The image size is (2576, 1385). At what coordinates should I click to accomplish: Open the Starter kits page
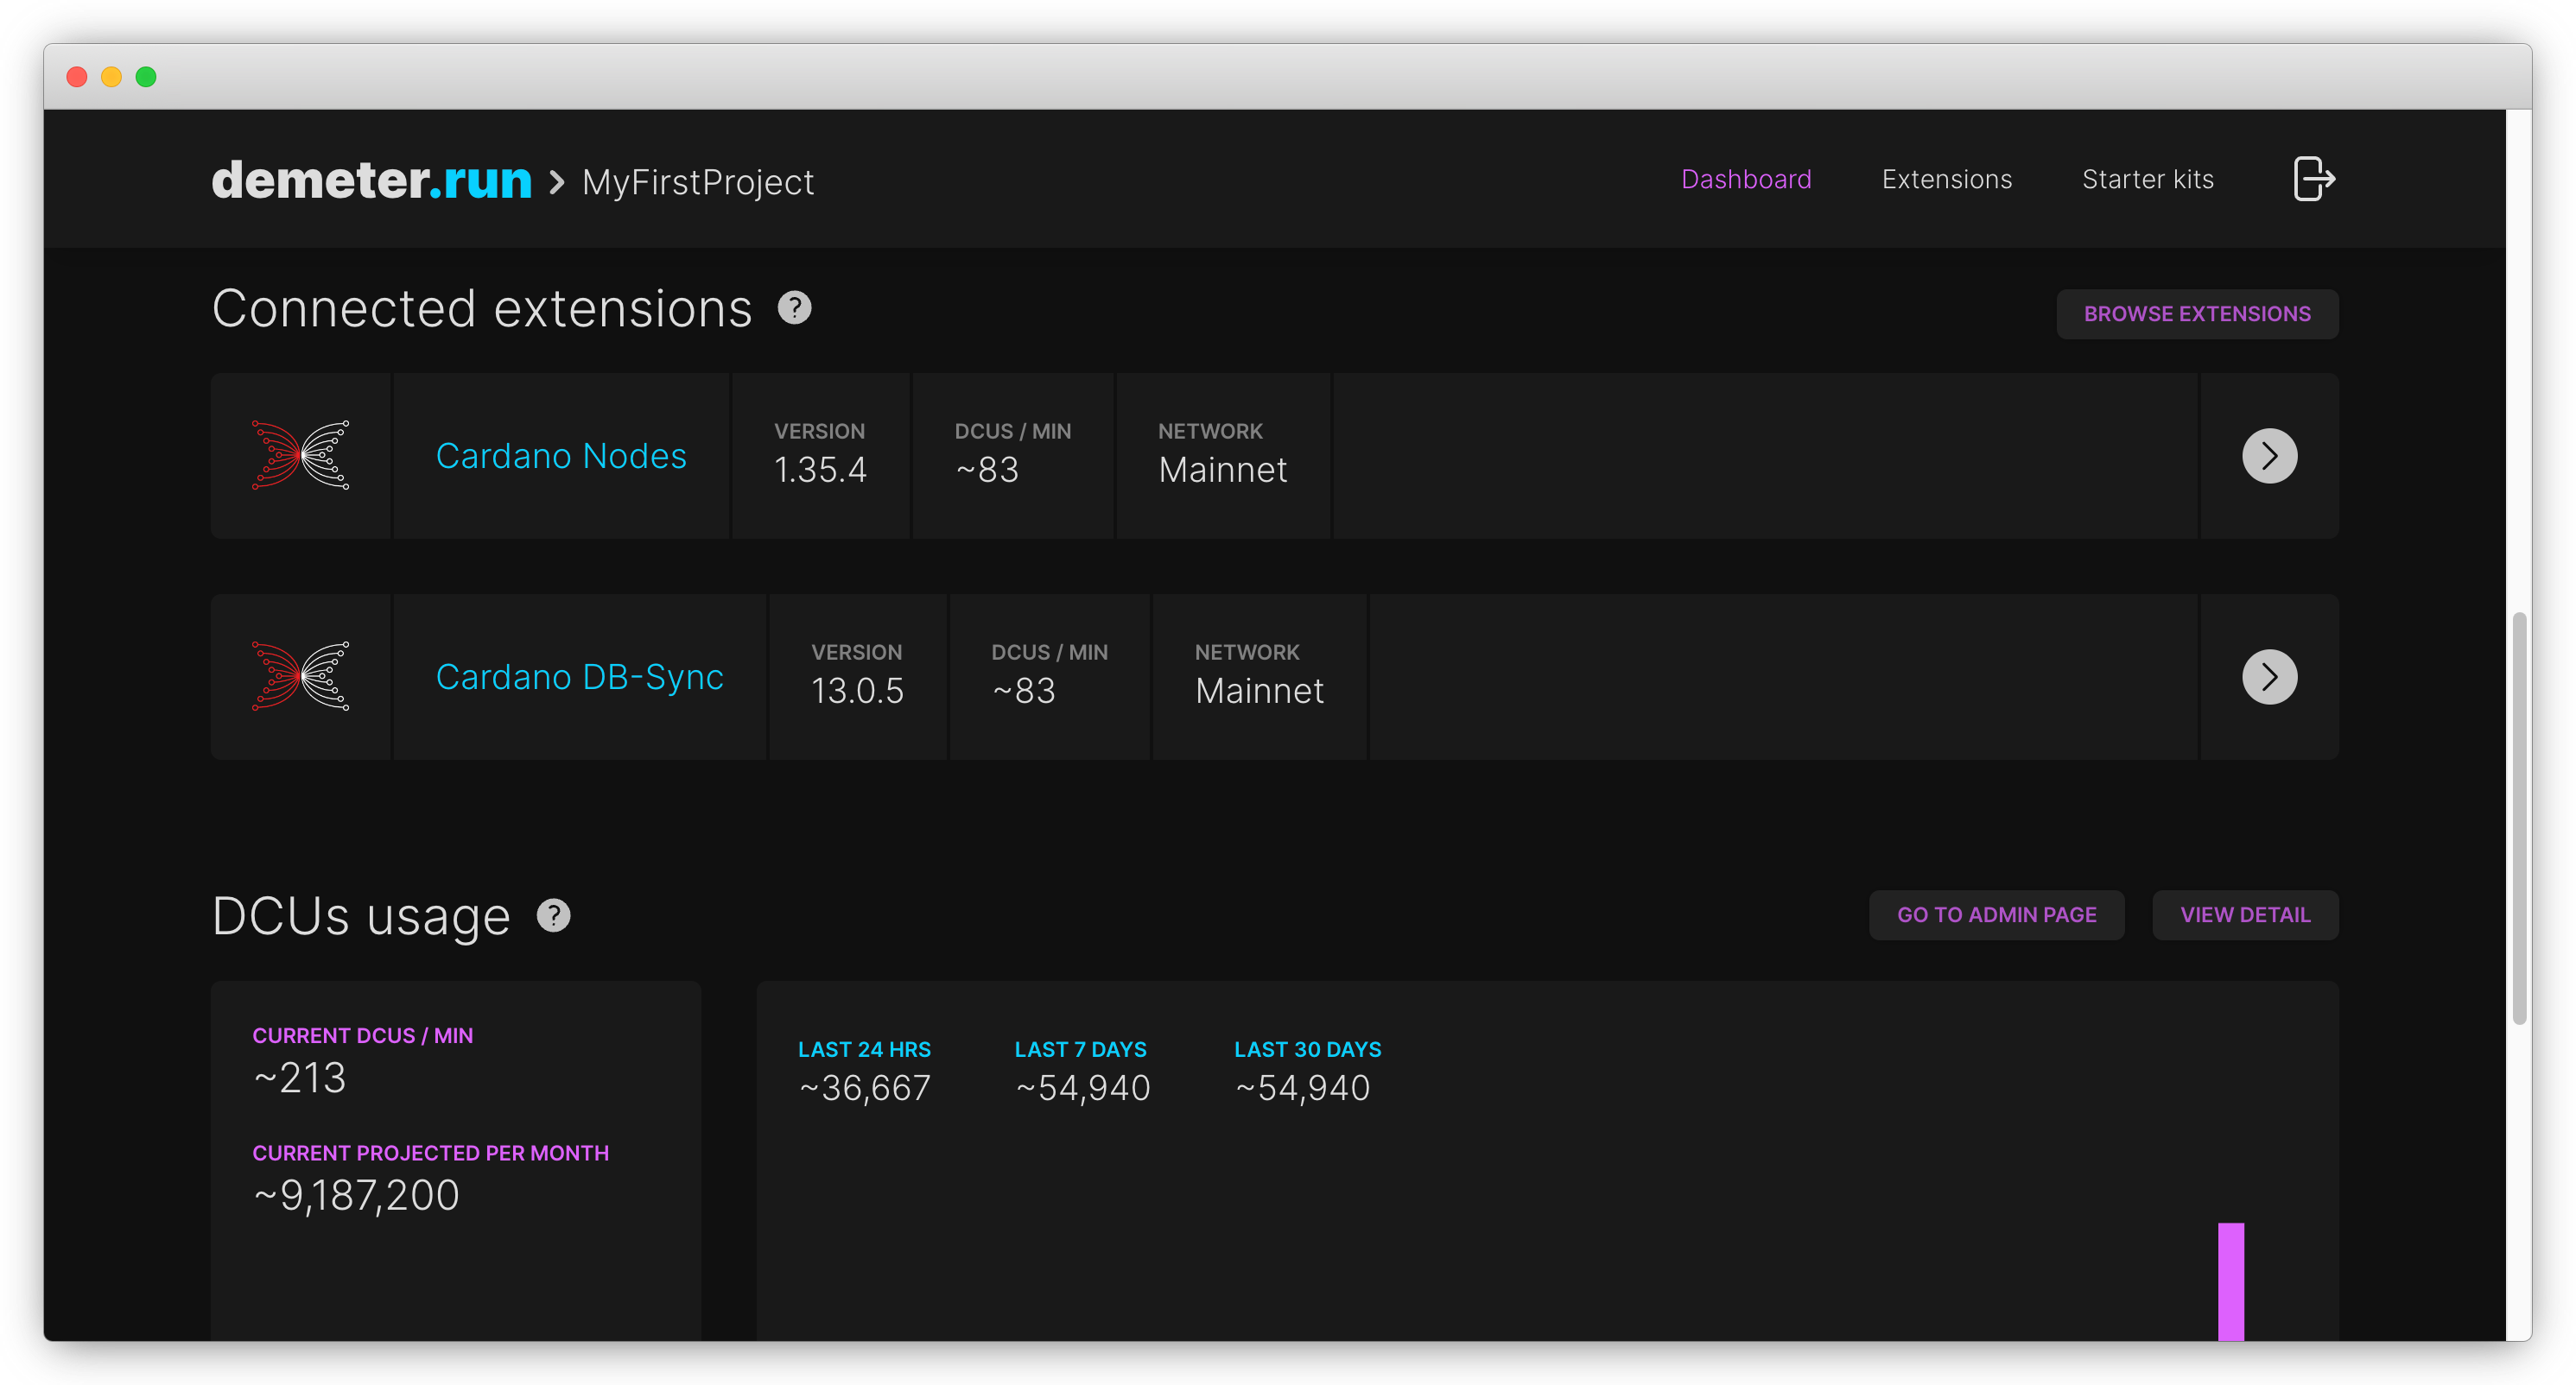click(2147, 179)
